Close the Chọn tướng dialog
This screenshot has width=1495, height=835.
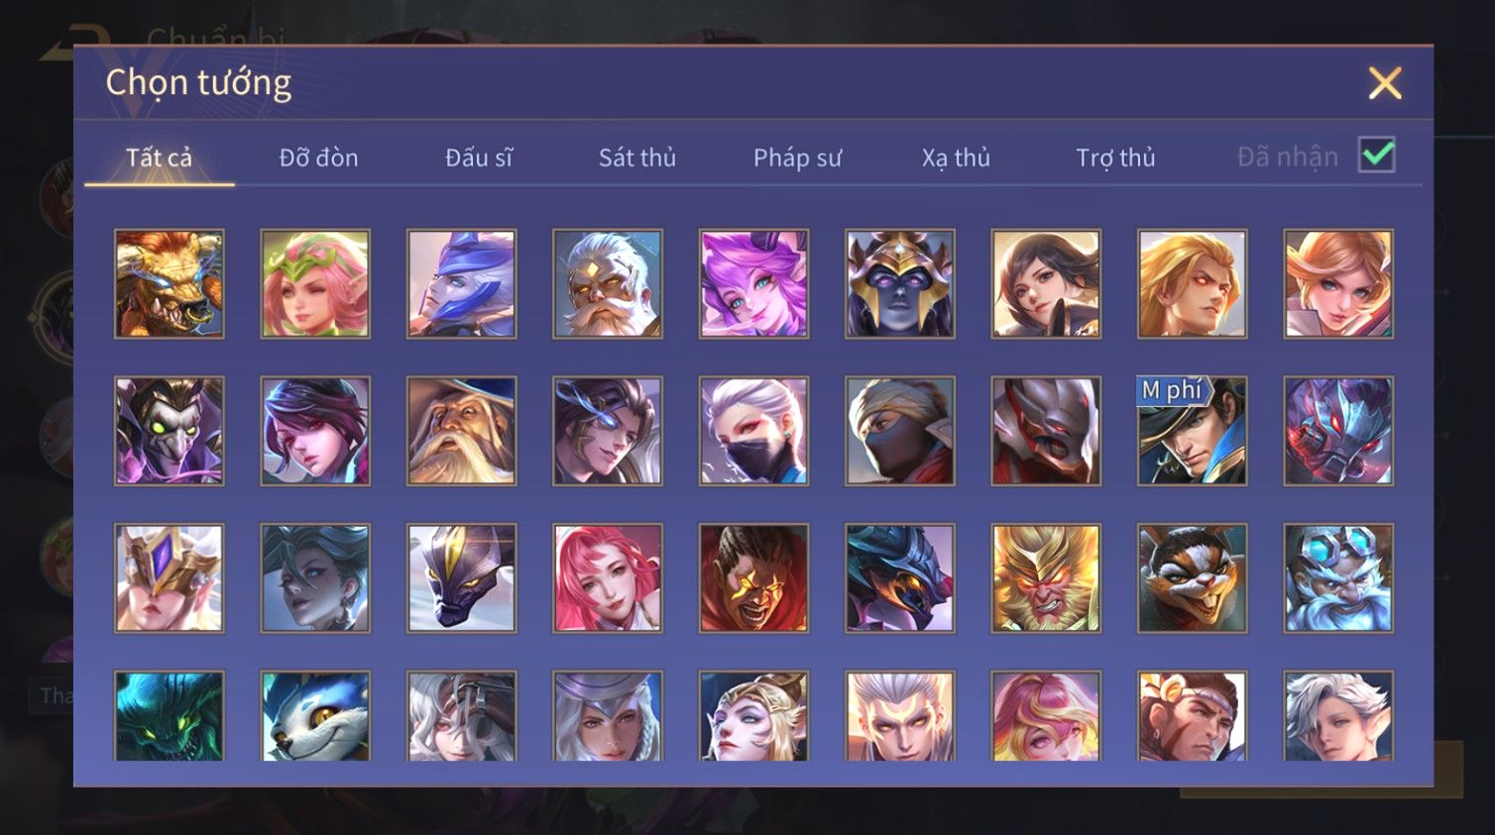click(x=1385, y=83)
